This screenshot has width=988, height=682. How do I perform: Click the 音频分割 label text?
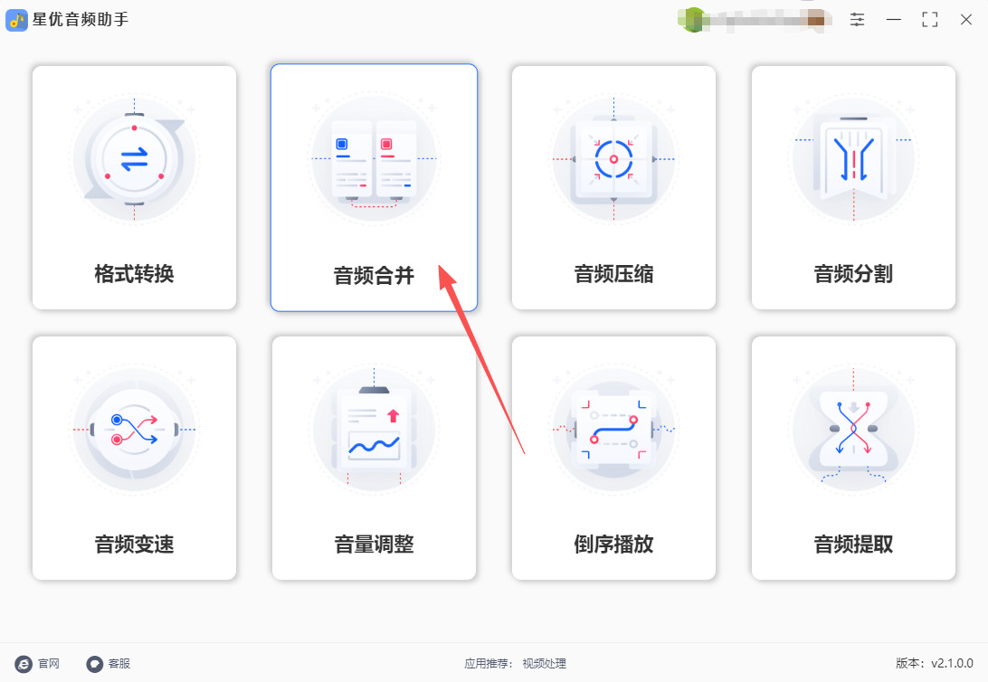click(x=854, y=274)
